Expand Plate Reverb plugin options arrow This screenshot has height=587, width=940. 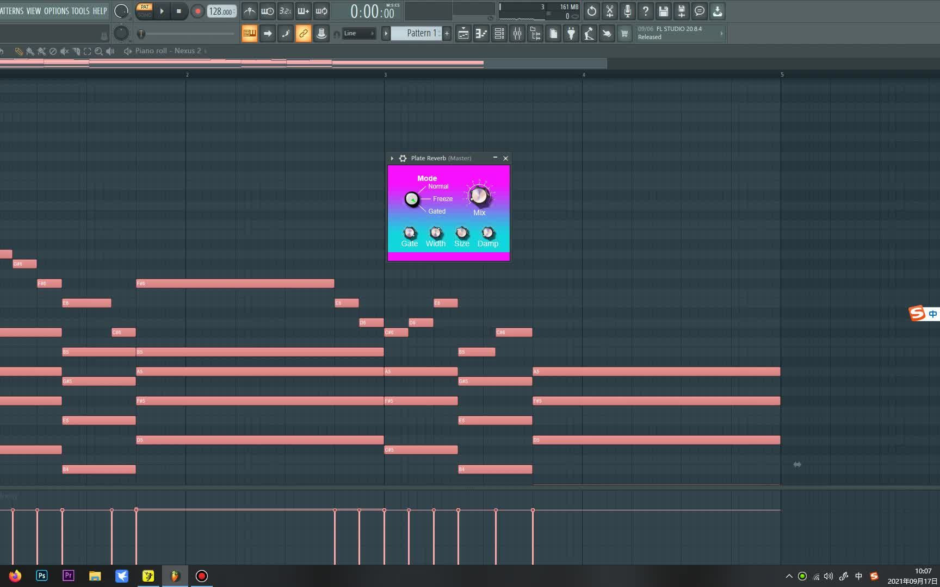[392, 158]
